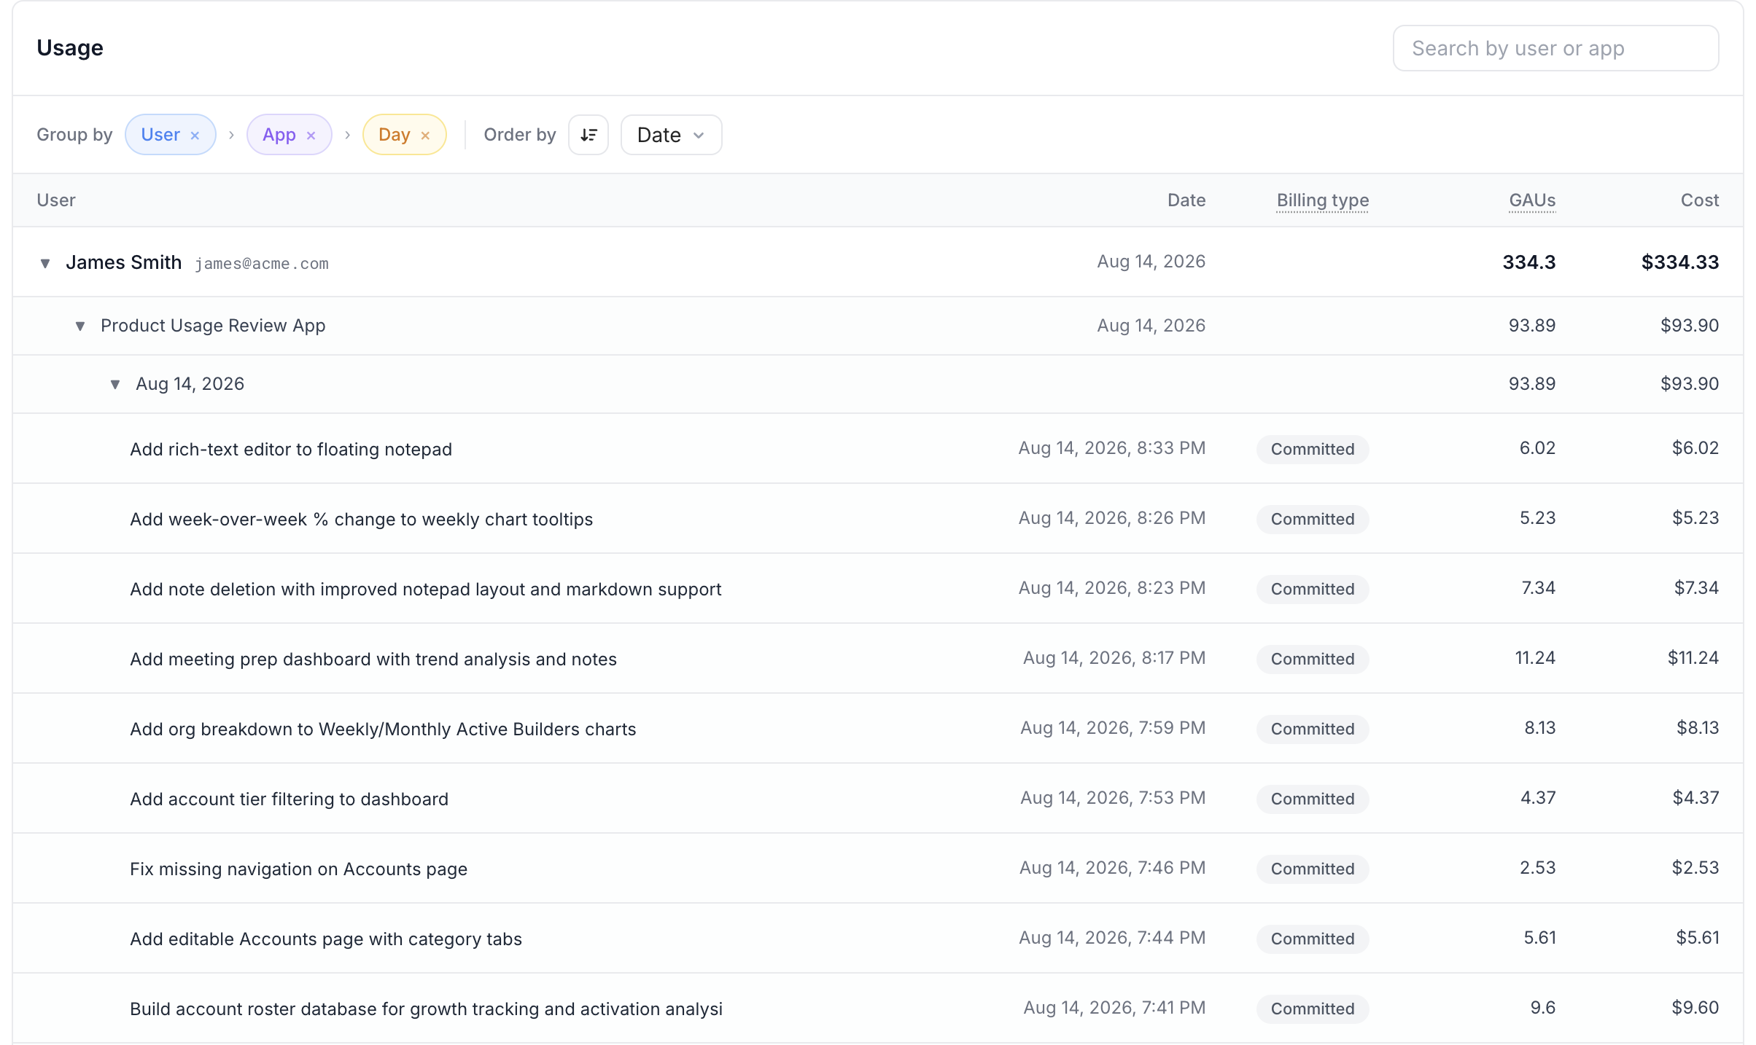Collapse the Product Usage Review App row
Image resolution: width=1756 pixels, height=1045 pixels.
point(80,326)
